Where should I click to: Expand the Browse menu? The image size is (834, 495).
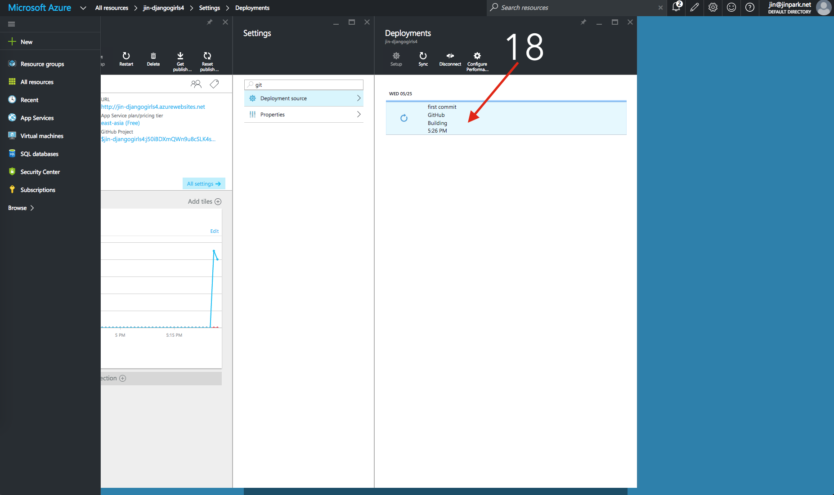[21, 208]
